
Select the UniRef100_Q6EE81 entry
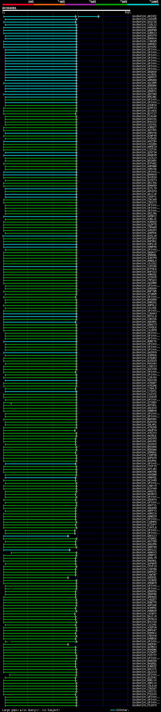(144, 577)
